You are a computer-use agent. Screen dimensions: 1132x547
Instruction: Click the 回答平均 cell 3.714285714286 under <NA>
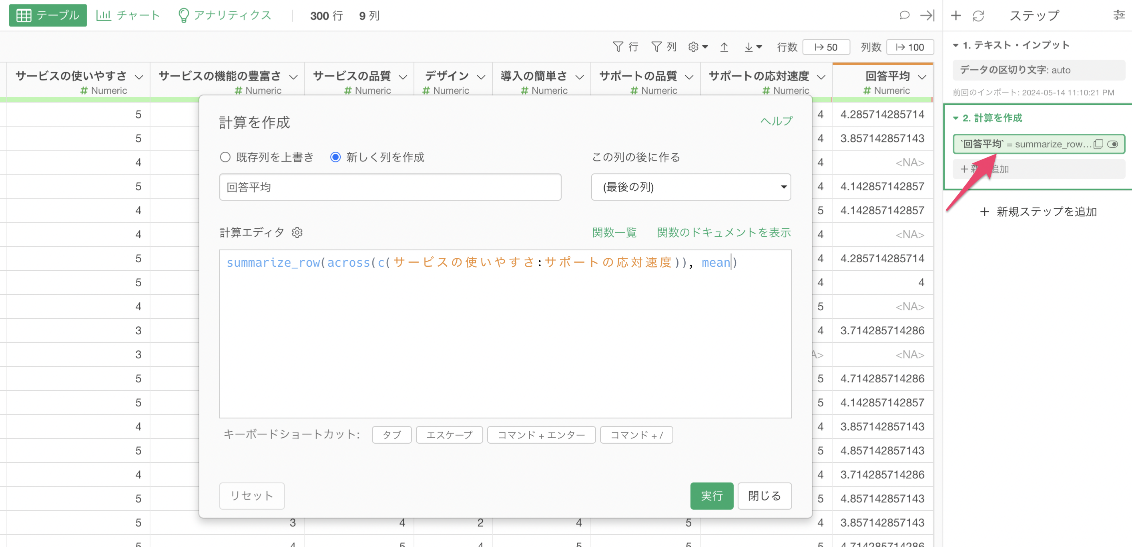881,330
